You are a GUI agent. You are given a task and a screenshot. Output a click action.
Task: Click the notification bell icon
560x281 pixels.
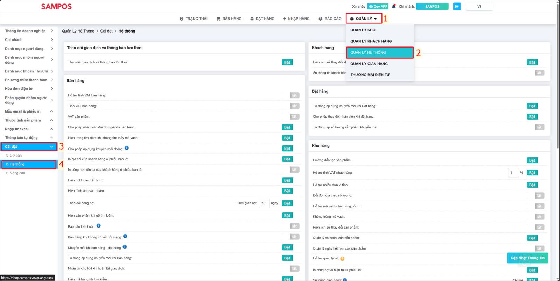[x=394, y=6]
